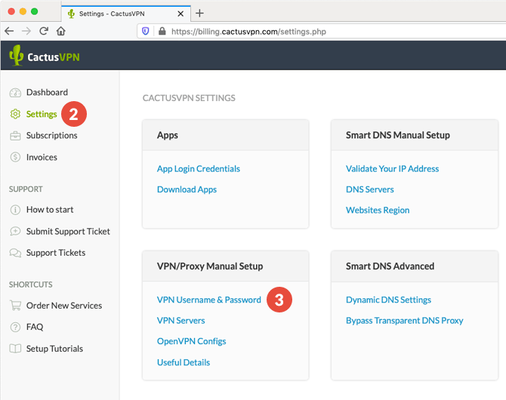Viewport: 506px width, 400px height.
Task: Click the Submit Support Ticket bubble icon
Action: (15, 231)
